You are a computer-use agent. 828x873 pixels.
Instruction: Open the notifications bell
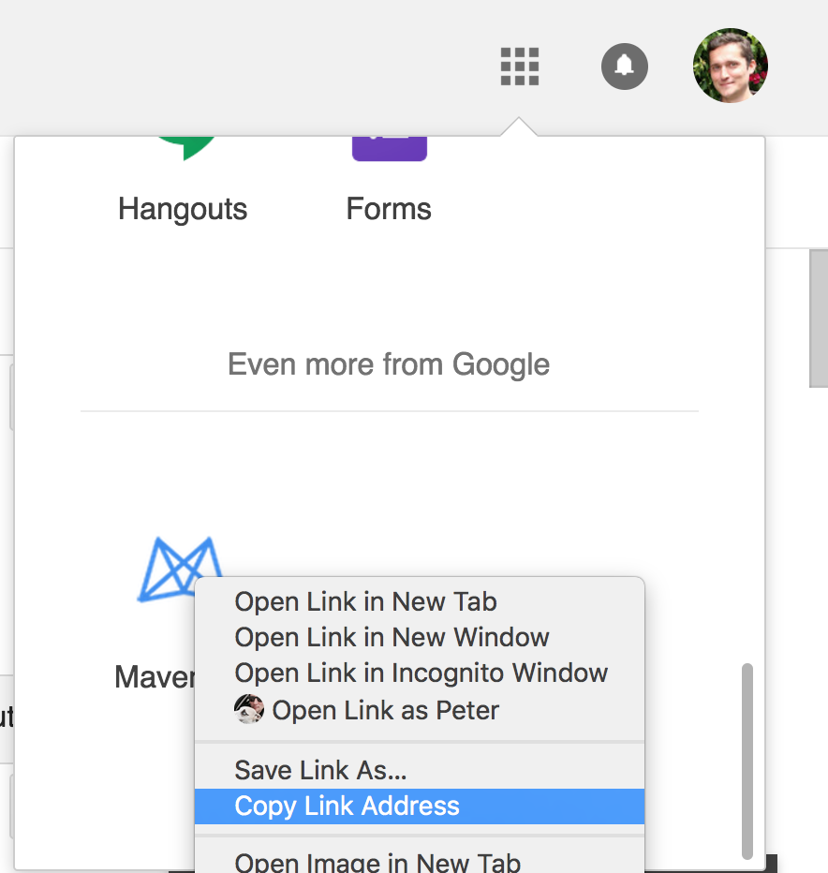click(x=625, y=67)
